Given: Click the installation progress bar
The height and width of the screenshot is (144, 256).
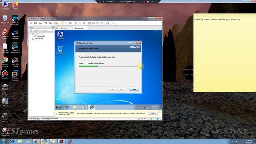Looking at the screenshot, I should 108,66.
